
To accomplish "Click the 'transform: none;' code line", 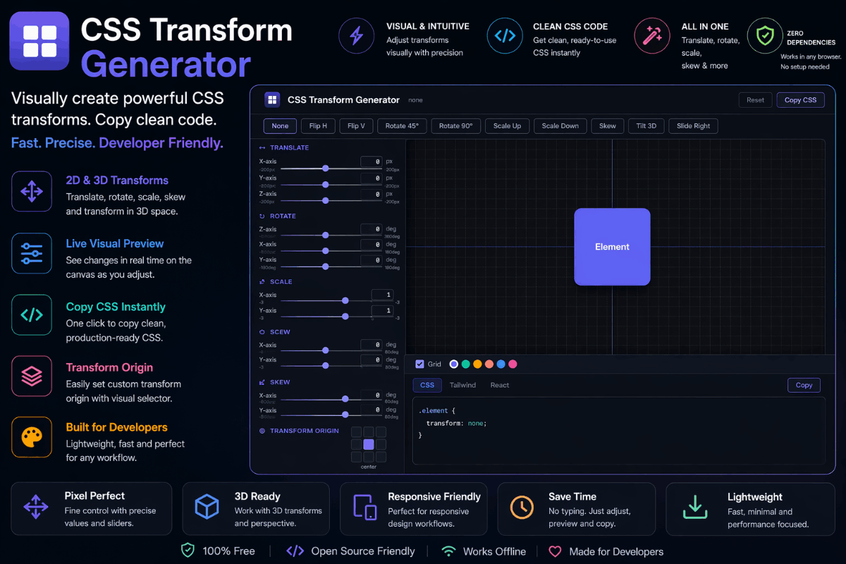I will click(x=456, y=423).
